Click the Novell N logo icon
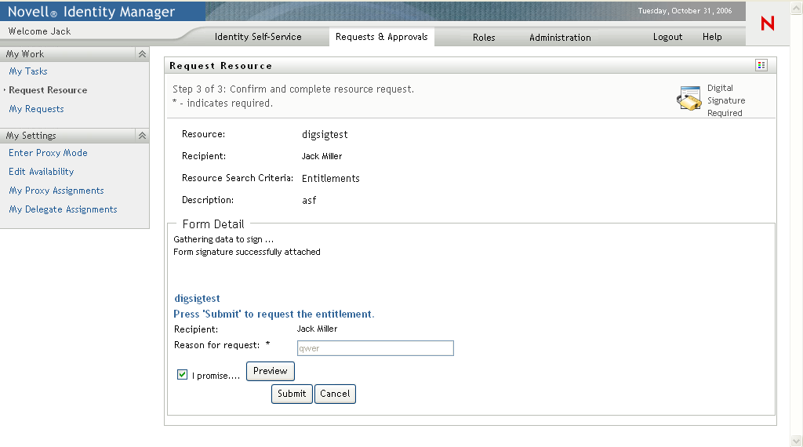803x447 pixels. pyautogui.click(x=767, y=24)
